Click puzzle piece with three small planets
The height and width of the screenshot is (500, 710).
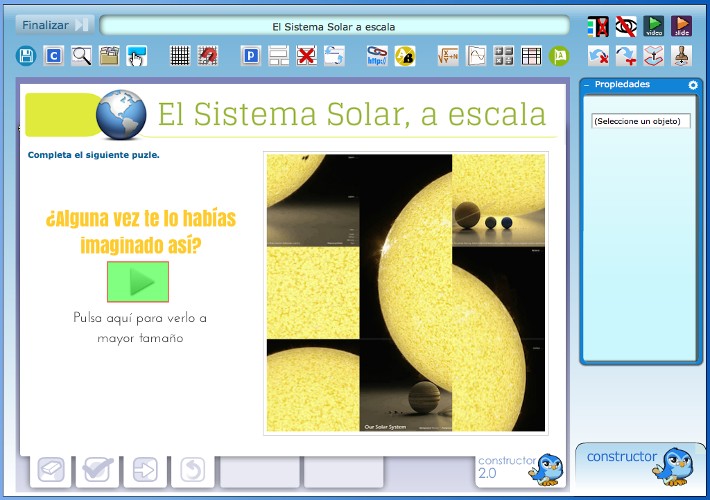click(x=499, y=201)
